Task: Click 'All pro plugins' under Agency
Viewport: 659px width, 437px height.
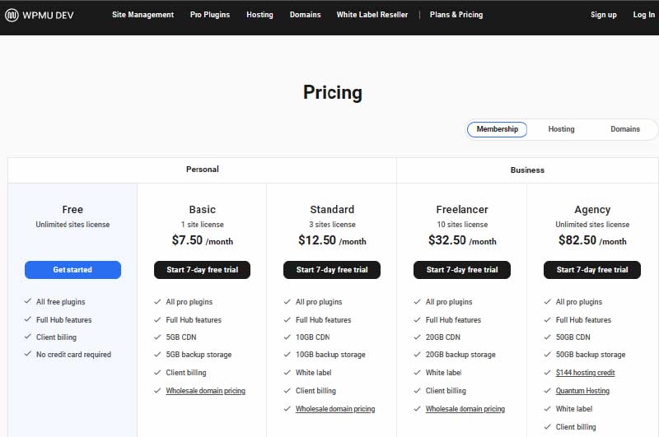Action: 579,302
